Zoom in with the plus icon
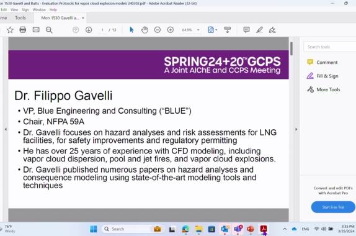Viewport: 356px width, 236px height. pyautogui.click(x=171, y=30)
